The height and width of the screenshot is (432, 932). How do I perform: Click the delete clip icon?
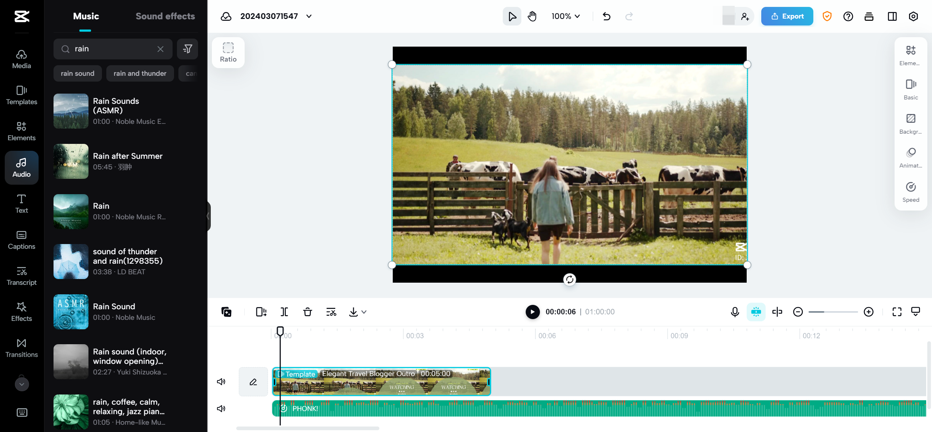pos(308,312)
